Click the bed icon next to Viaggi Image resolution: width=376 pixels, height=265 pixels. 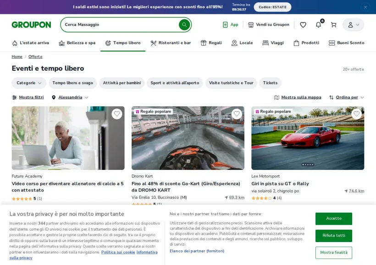(265, 43)
